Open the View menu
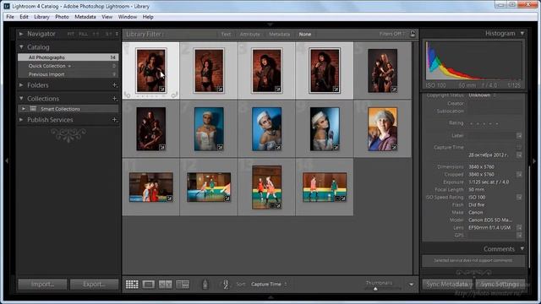541x304 pixels. pyautogui.click(x=107, y=17)
